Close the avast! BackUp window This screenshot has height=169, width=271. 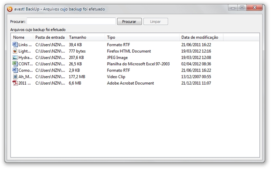(255, 8)
